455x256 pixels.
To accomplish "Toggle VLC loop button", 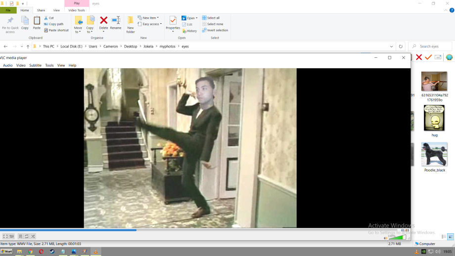I will coord(27,236).
